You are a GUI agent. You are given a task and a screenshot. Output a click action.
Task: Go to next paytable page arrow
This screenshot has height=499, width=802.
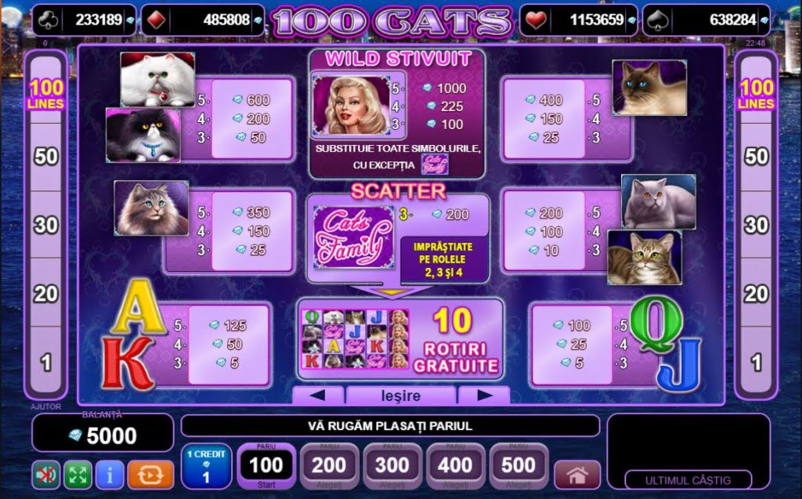484,395
